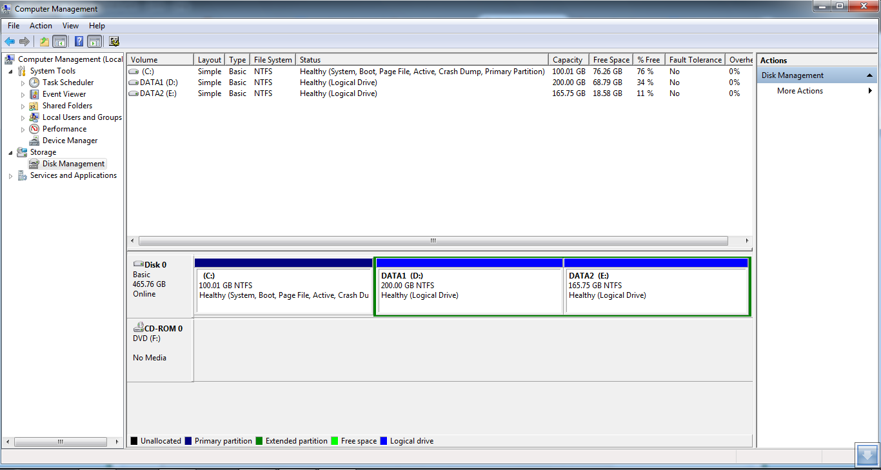Click the 34 % free cell for DATA1

coord(646,83)
